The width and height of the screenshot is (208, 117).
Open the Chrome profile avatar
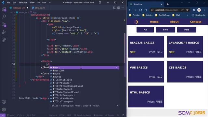point(199,10)
